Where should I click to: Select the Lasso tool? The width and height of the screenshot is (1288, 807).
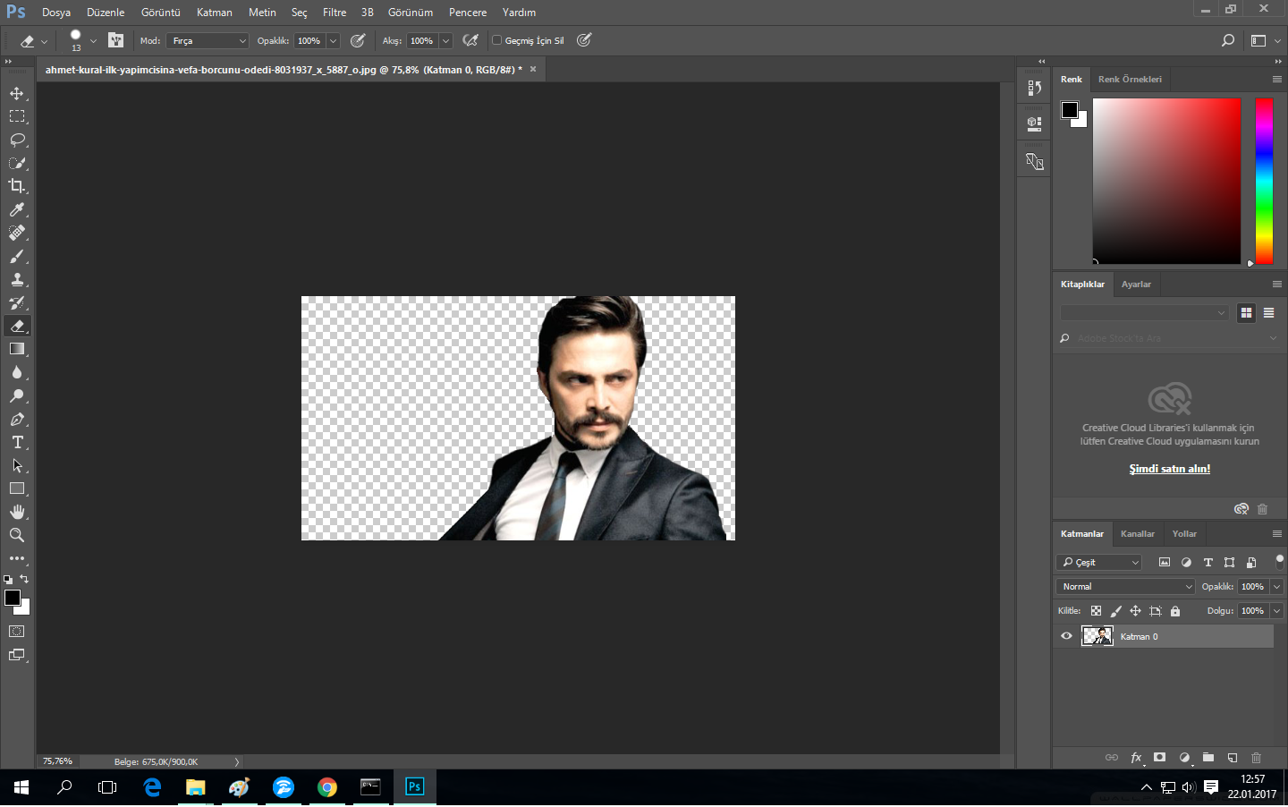click(17, 140)
